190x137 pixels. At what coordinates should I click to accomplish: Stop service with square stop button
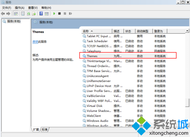59,14
